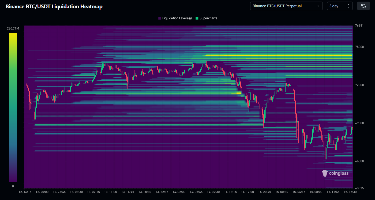Click the 69000 price axis label
Viewport: 375px width, 200px height.
tap(359, 123)
